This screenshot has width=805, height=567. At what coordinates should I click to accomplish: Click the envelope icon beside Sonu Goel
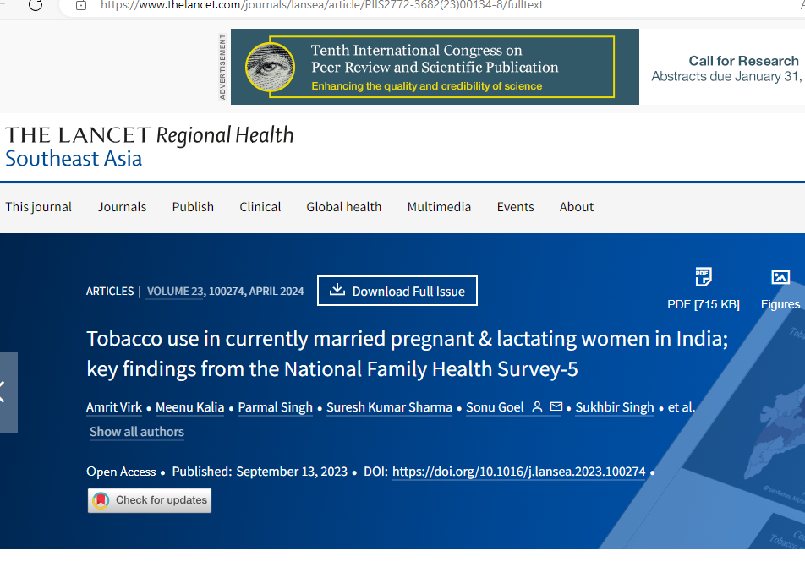point(556,406)
